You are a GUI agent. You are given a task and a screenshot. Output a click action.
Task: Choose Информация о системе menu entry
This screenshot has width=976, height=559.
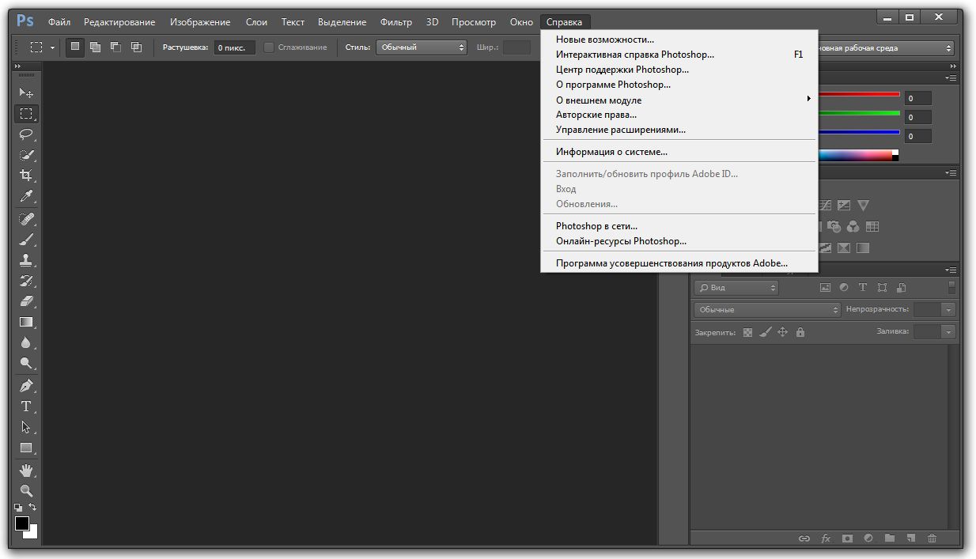[611, 152]
